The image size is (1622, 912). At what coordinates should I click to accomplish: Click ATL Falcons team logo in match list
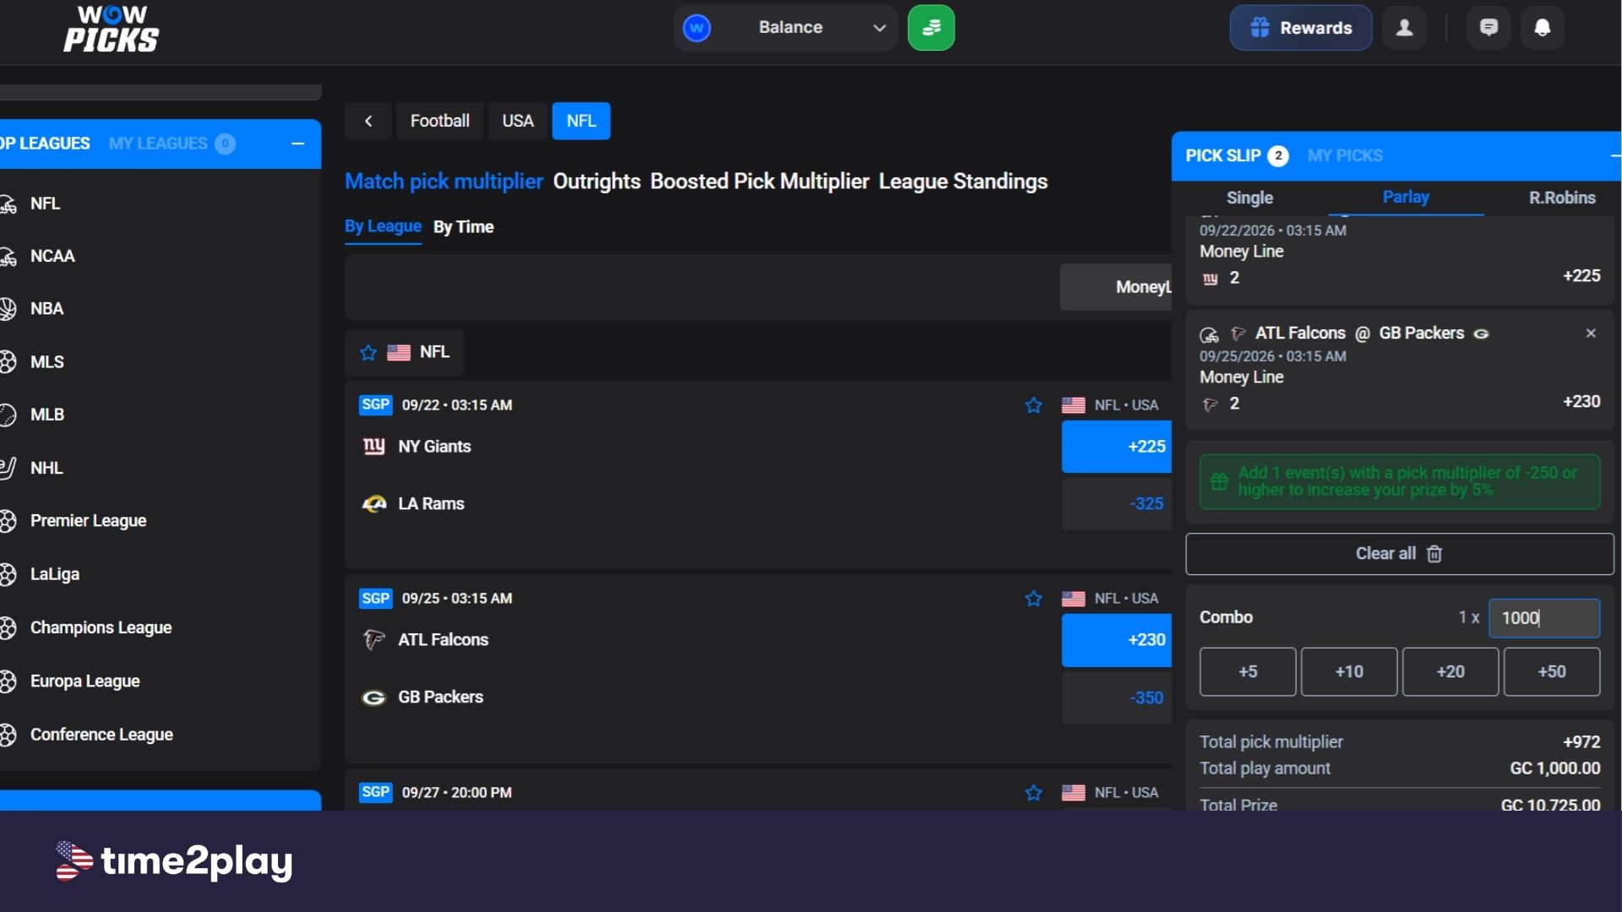(373, 640)
